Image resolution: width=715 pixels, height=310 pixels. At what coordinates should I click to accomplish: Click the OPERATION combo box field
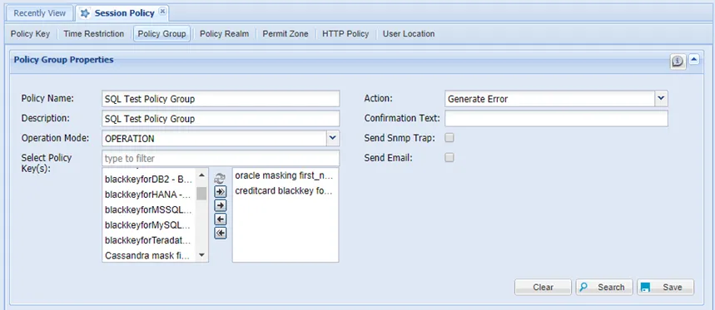[x=214, y=139]
